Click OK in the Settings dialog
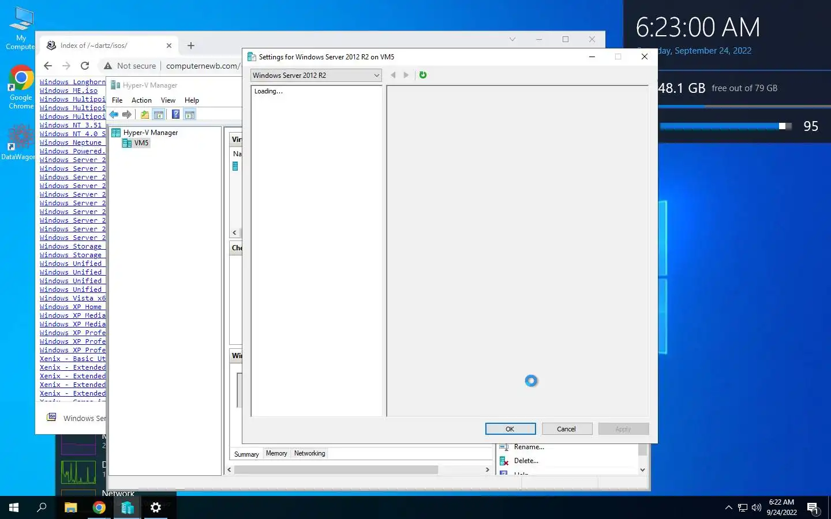This screenshot has height=519, width=831. 510,429
